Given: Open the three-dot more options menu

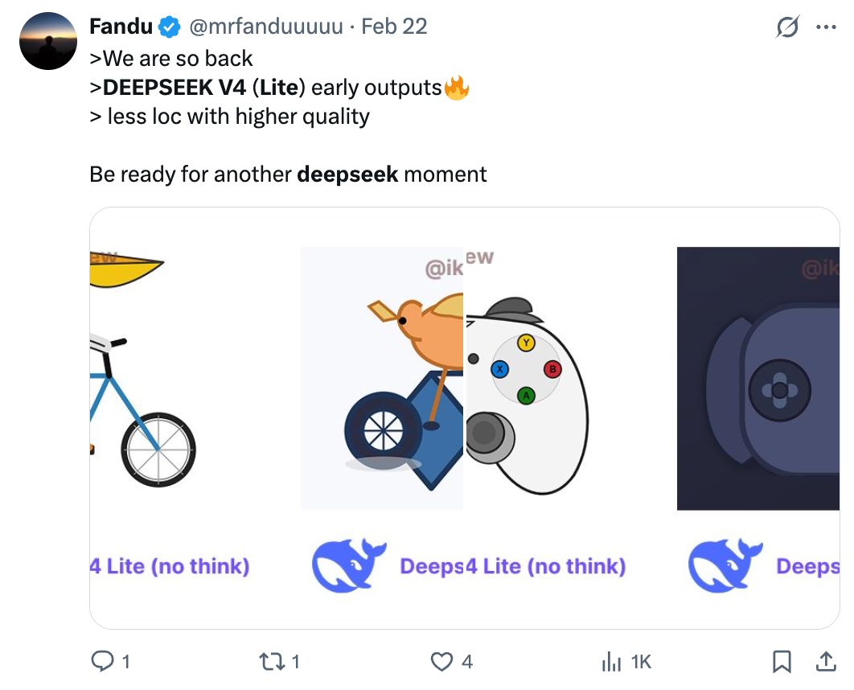Looking at the screenshot, I should tap(826, 27).
